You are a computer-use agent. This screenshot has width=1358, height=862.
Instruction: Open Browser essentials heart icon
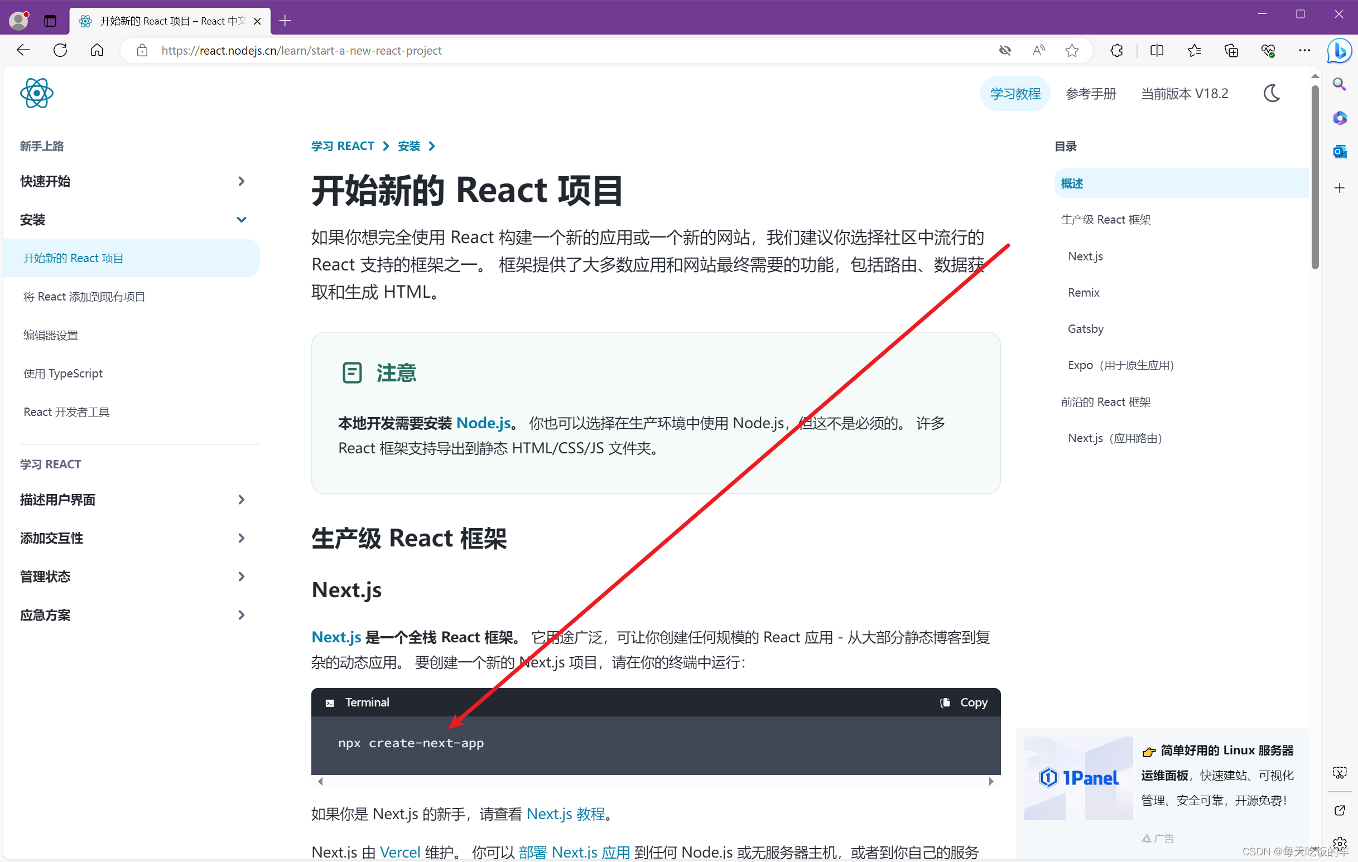click(x=1268, y=50)
